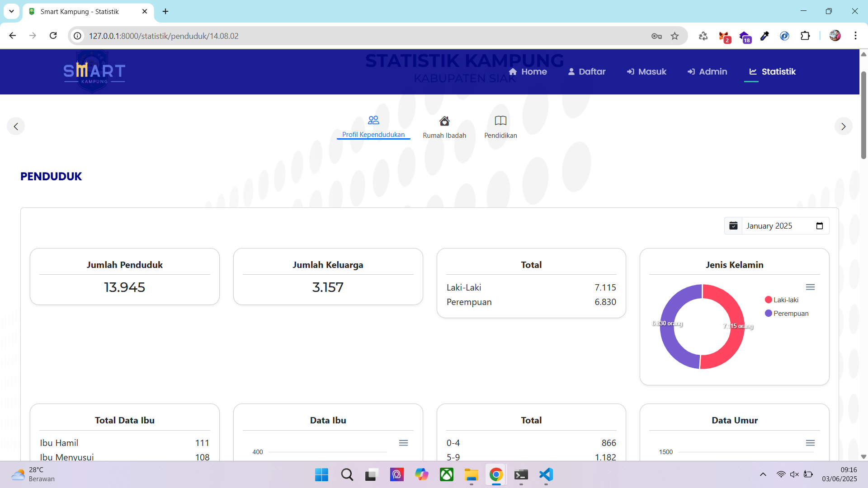Select the Rumah Ibadah house icon

pyautogui.click(x=444, y=121)
